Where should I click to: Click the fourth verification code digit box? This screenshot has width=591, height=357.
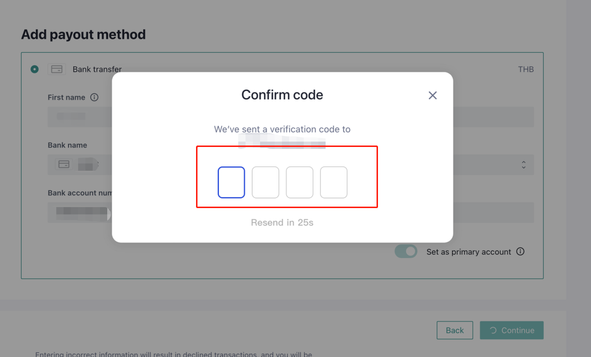(x=333, y=182)
